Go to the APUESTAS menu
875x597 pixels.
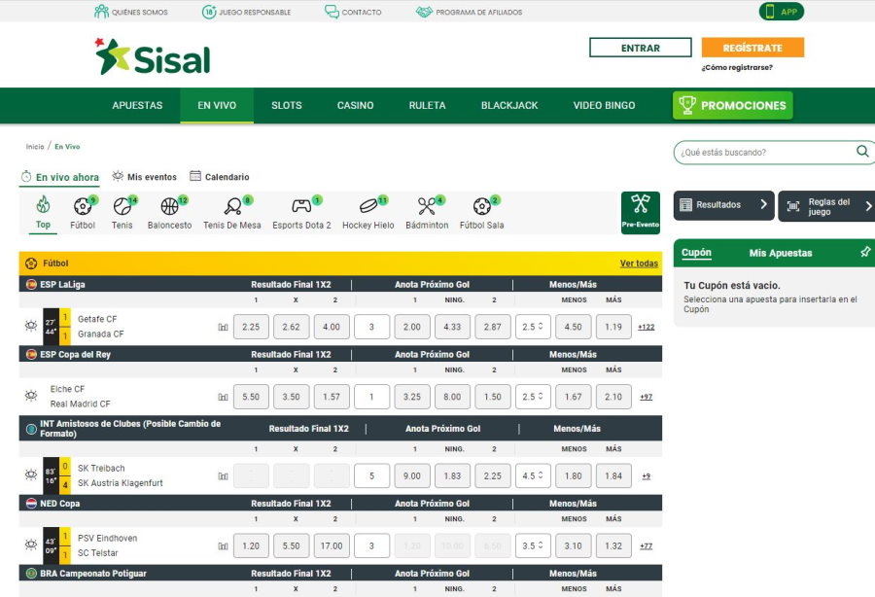(137, 105)
